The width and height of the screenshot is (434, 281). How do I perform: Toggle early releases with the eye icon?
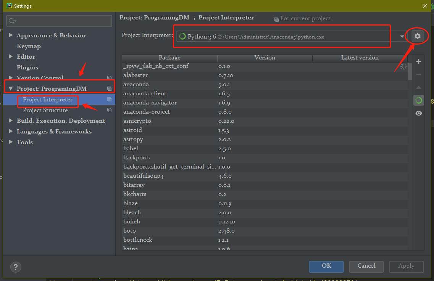click(x=418, y=113)
